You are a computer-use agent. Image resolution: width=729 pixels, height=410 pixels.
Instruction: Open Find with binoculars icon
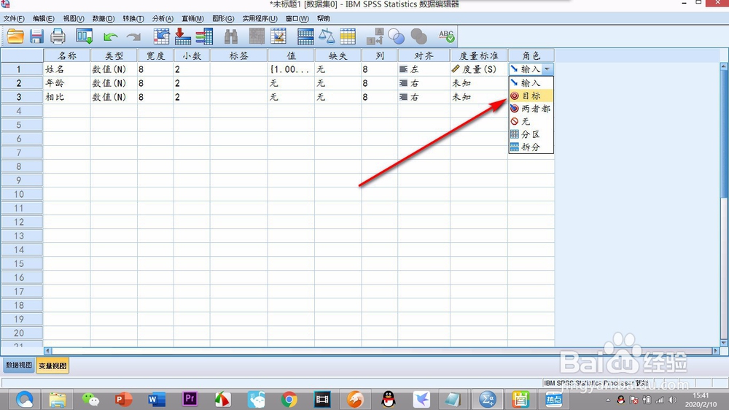(x=230, y=36)
